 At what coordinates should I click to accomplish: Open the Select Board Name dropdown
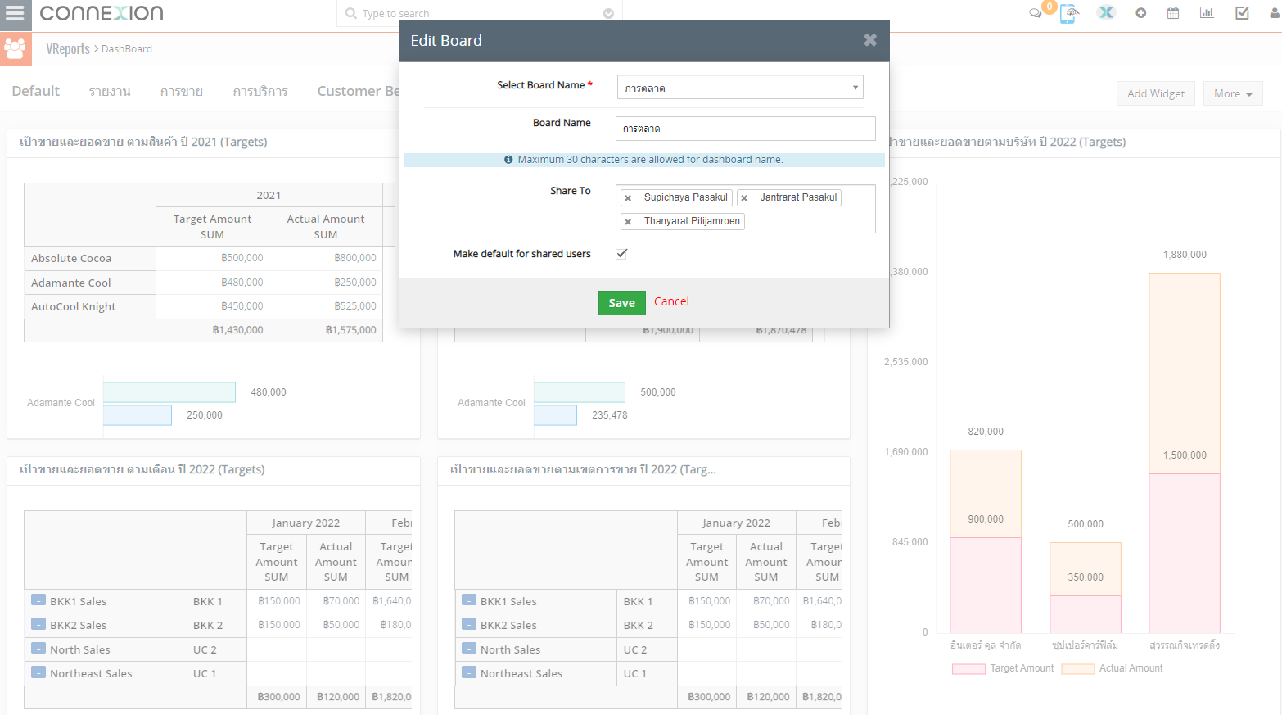click(739, 88)
